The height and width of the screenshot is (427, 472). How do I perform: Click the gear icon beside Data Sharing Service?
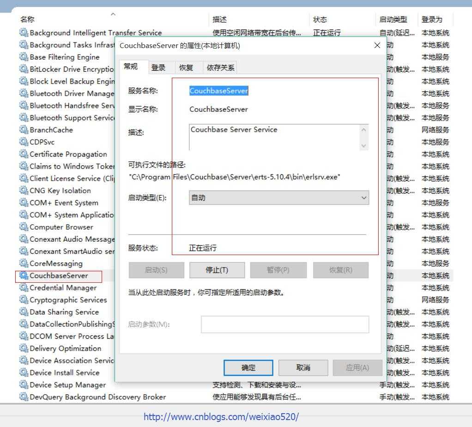pos(24,311)
